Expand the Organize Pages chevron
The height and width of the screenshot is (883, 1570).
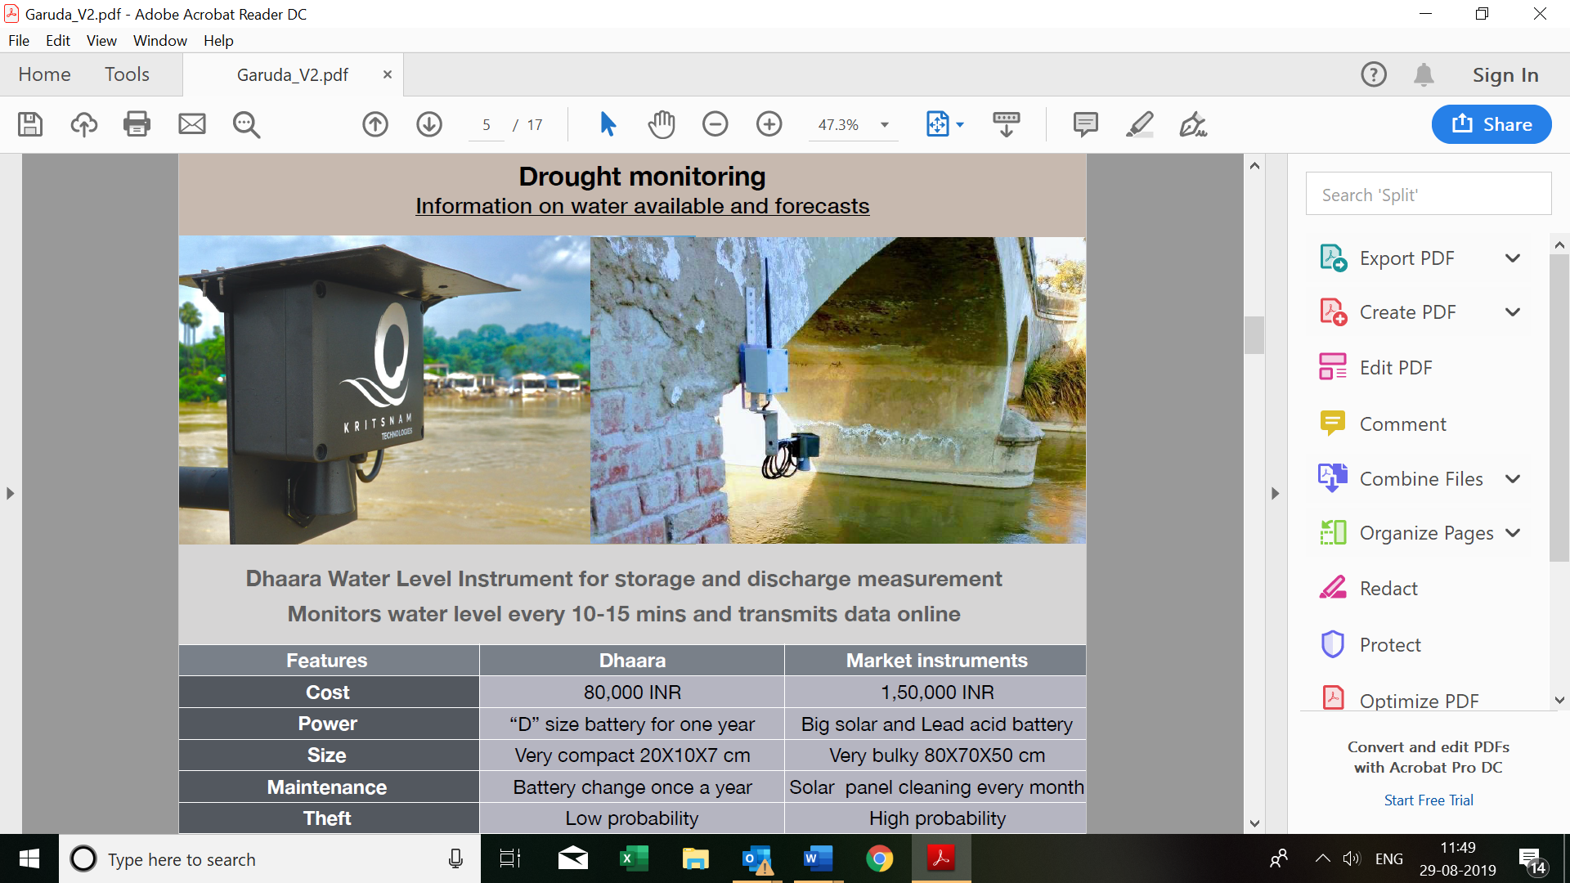click(1513, 533)
